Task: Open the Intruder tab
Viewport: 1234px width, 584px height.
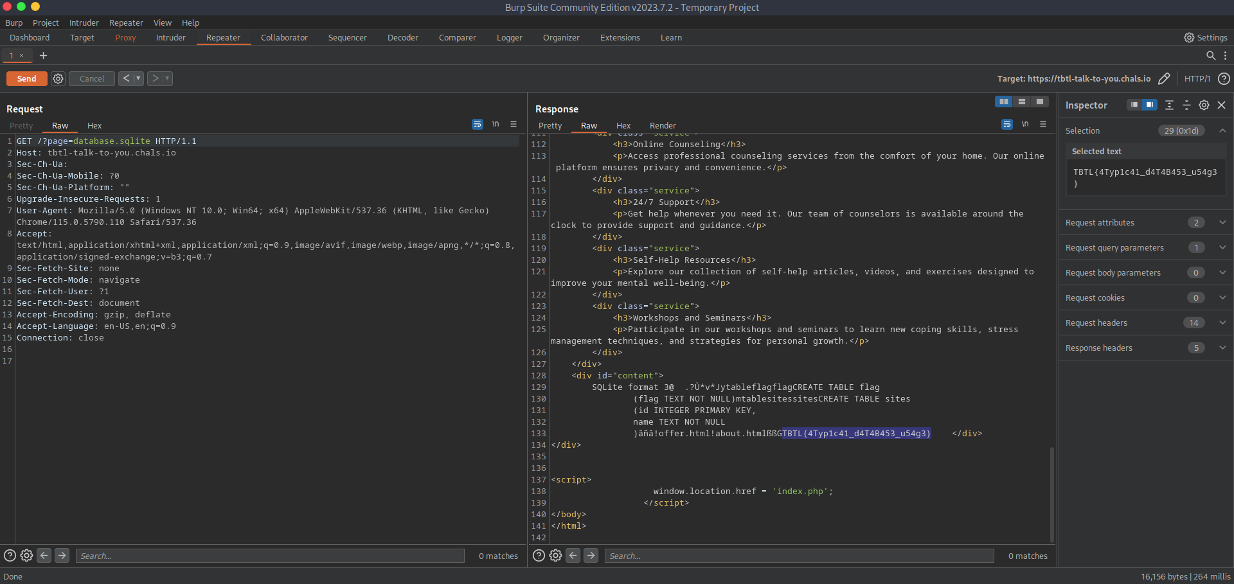Action: click(x=171, y=38)
